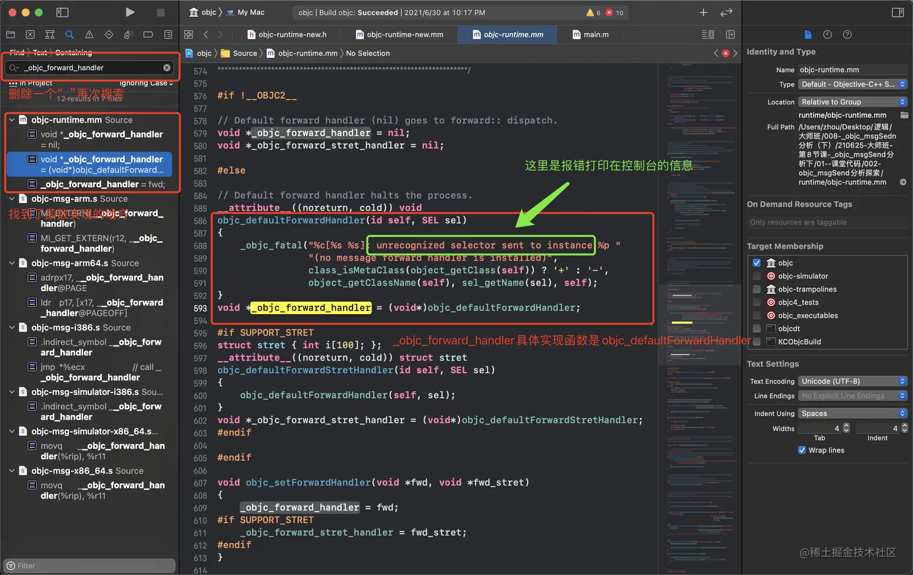The image size is (913, 575).
Task: Open the Text Encoding dropdown
Action: pyautogui.click(x=853, y=381)
